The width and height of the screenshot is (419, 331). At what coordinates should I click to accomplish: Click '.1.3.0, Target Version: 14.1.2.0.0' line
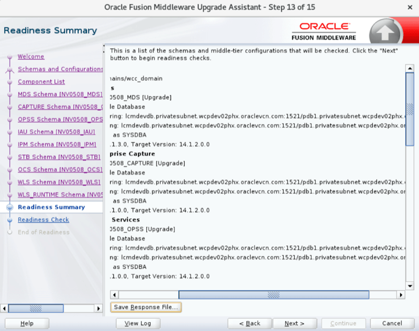(160, 144)
